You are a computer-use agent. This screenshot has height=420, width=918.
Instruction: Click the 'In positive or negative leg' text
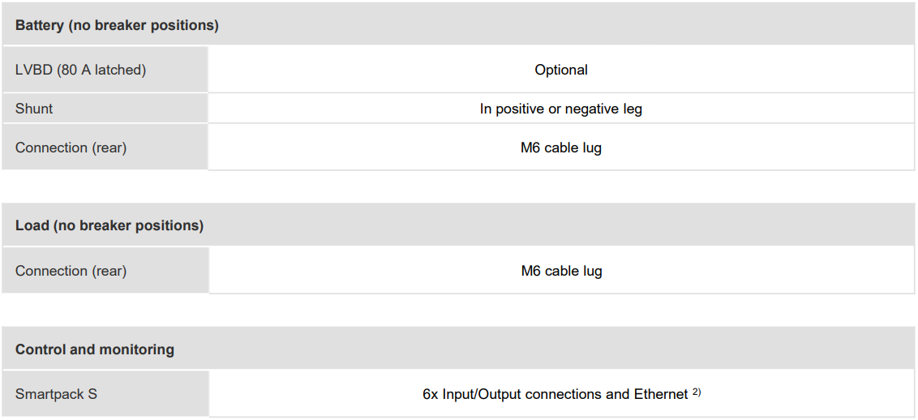(x=561, y=109)
